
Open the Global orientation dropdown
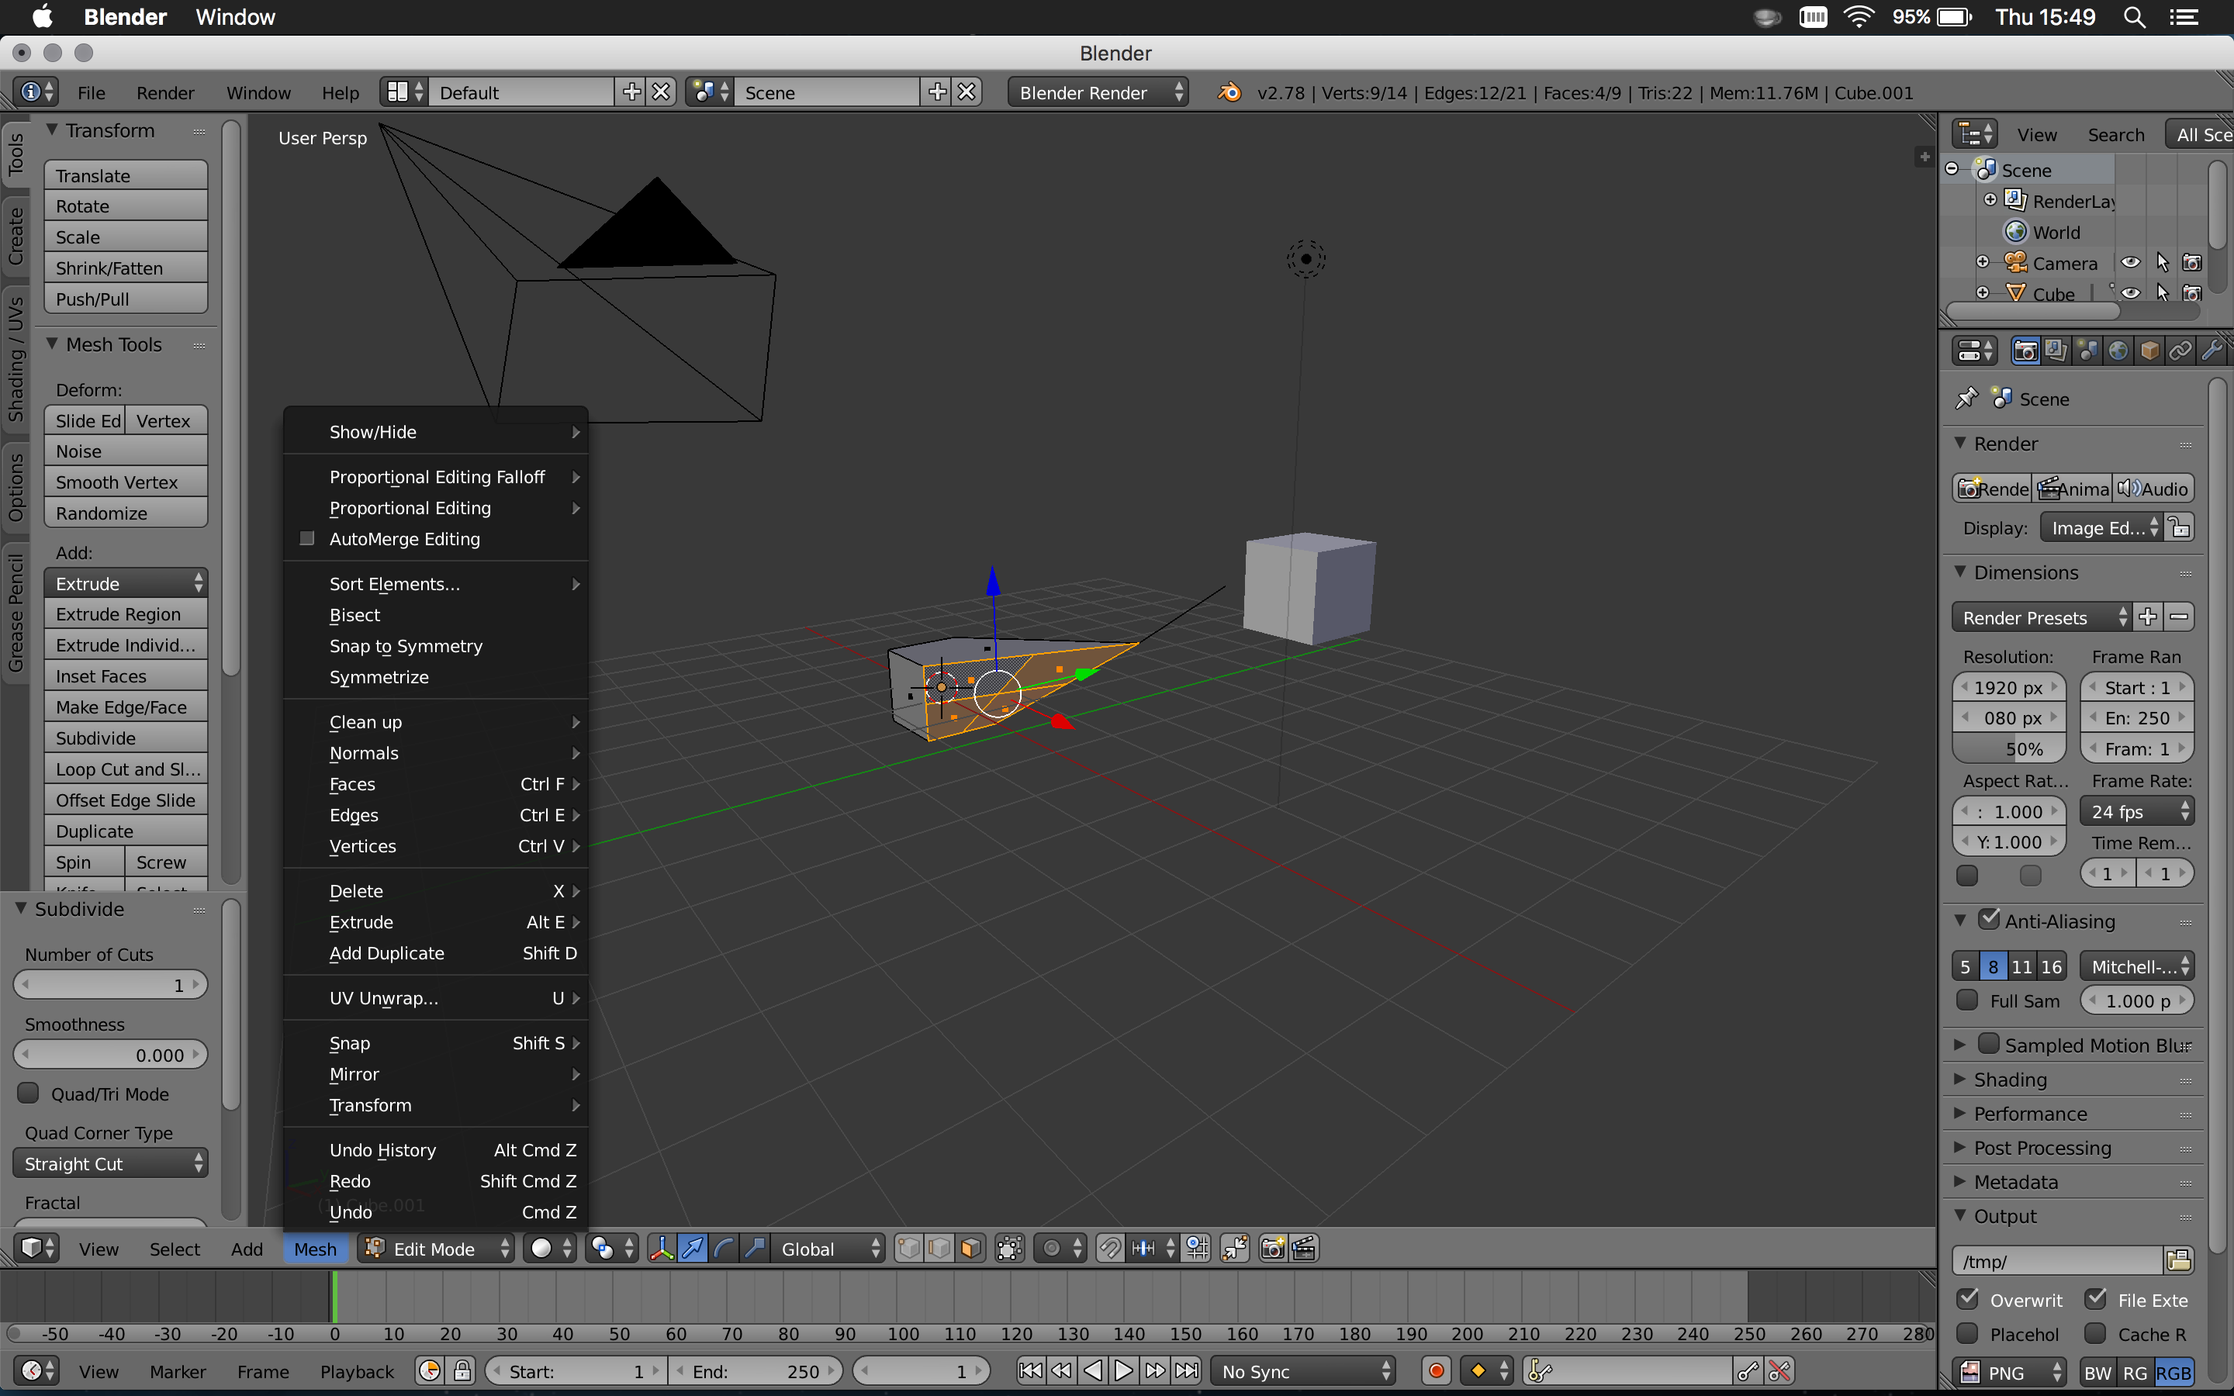[828, 1249]
